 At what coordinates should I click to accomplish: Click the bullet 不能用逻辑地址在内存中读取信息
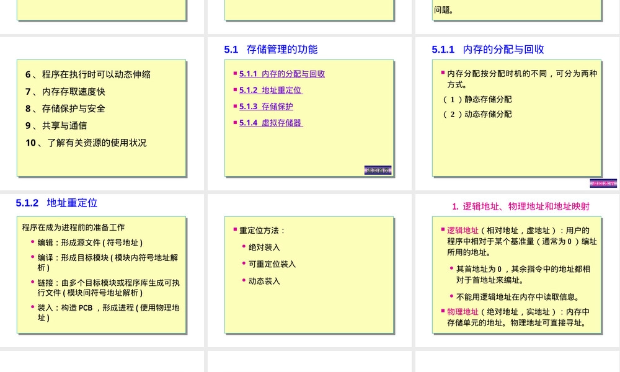518,297
